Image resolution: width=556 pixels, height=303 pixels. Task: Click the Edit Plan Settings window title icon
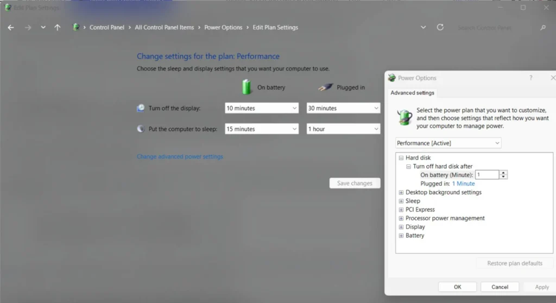(x=8, y=8)
